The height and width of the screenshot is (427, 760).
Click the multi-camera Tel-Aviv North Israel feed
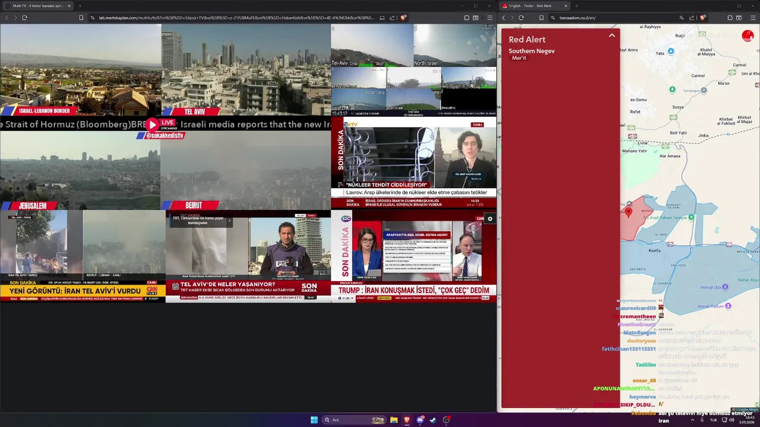pos(414,70)
